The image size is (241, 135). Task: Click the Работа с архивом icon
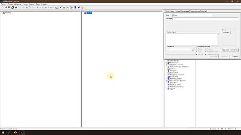point(168,79)
